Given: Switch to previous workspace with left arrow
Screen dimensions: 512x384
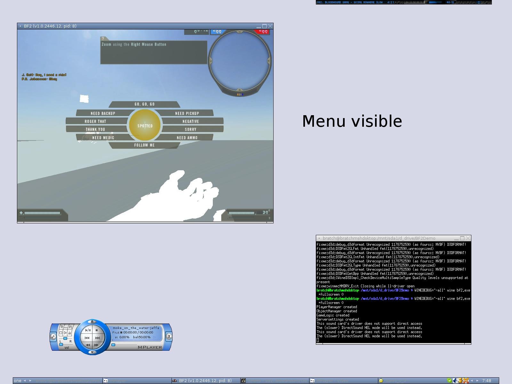Looking at the screenshot, I should click(25, 380).
